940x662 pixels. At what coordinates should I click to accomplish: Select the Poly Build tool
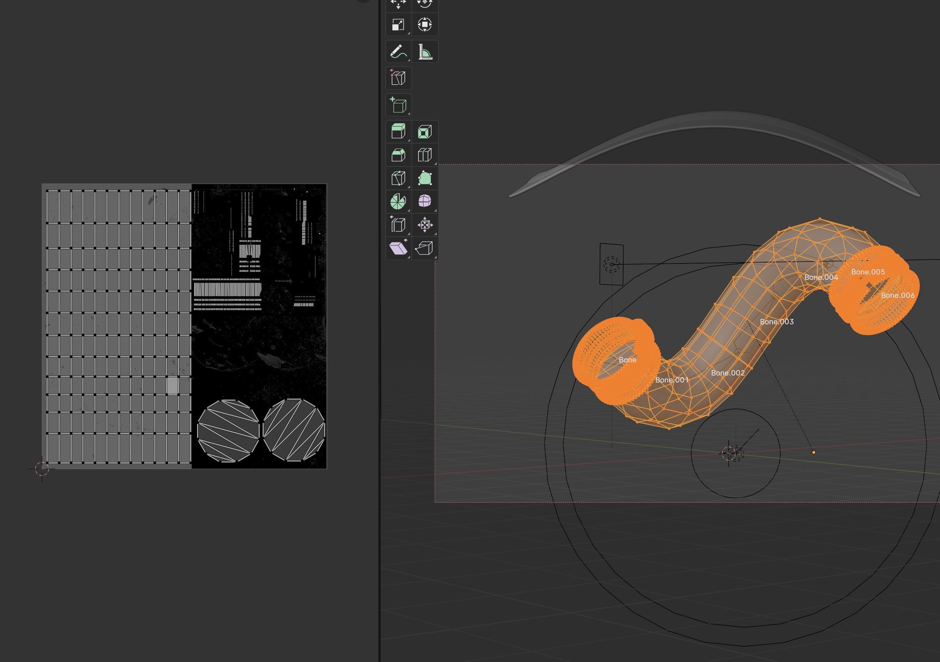pyautogui.click(x=425, y=179)
